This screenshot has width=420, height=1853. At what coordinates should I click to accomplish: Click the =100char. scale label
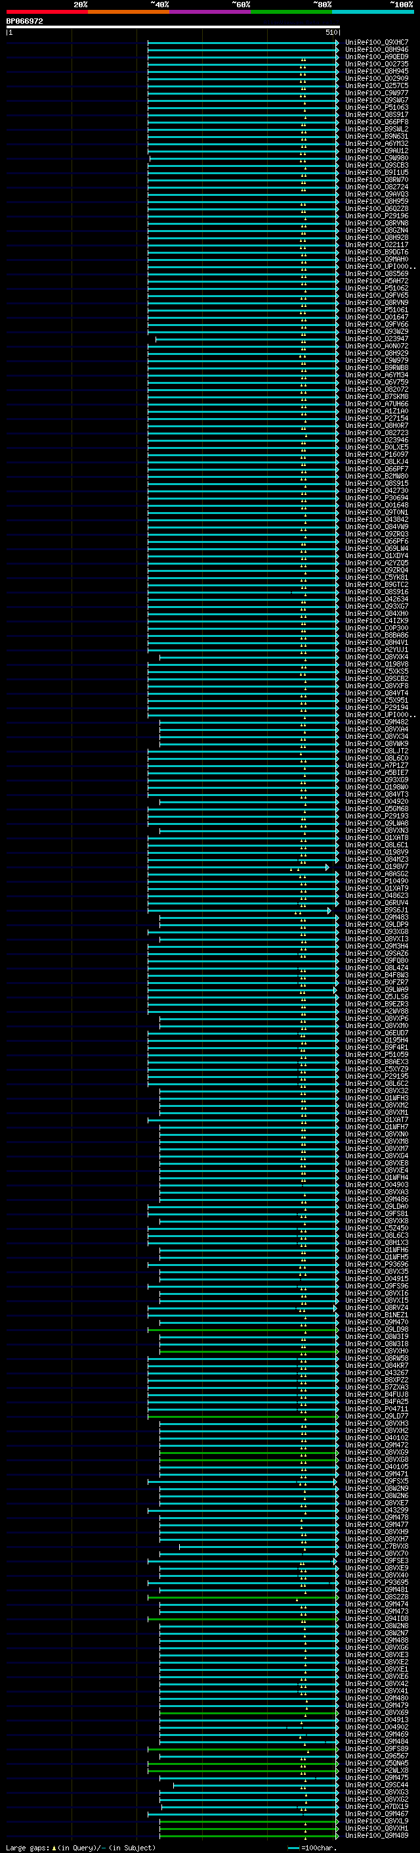tap(320, 1847)
